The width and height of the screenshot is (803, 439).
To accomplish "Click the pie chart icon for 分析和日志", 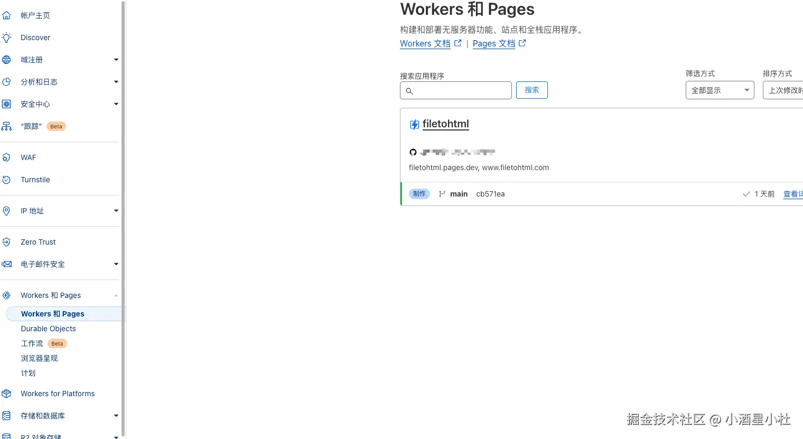I will [x=6, y=82].
